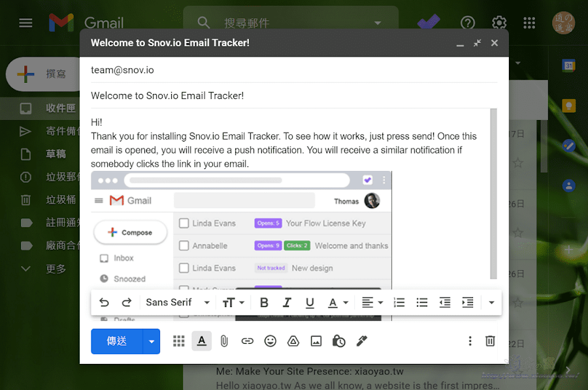This screenshot has width=588, height=390.
Task: Expand more formatting options arrow
Action: click(491, 303)
